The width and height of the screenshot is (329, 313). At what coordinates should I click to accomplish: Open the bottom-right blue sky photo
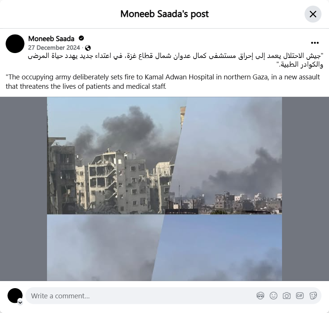tap(218, 248)
